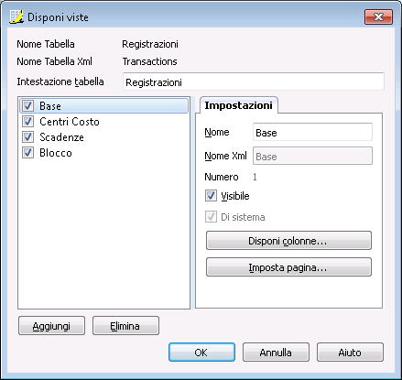This screenshot has width=402, height=380.
Task: Open Imposta pagina settings
Action: 288,267
